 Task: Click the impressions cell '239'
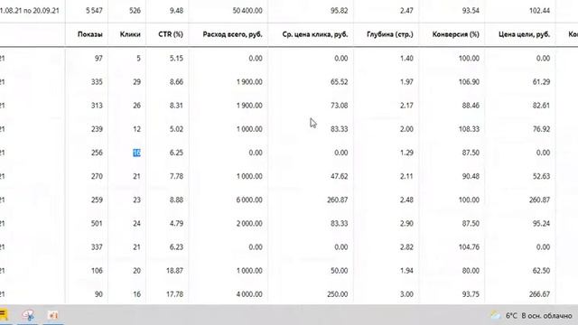(x=97, y=129)
